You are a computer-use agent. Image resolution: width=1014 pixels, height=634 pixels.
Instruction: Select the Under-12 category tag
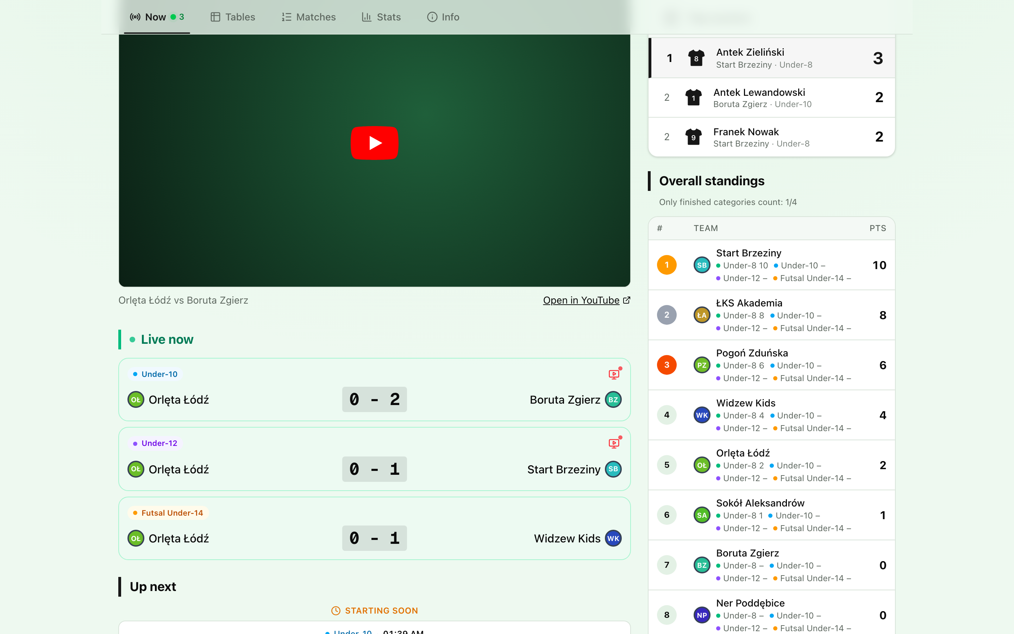point(155,443)
